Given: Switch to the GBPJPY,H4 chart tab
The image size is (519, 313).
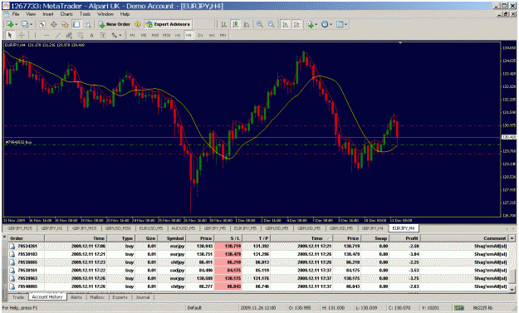Looking at the screenshot, I should tap(373, 228).
